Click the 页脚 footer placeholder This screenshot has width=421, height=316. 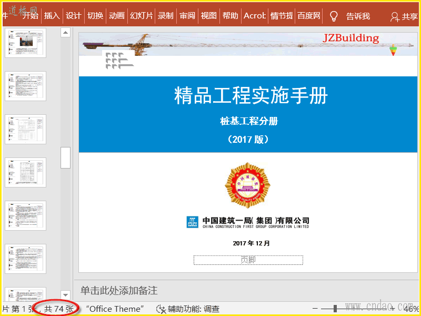coord(248,260)
